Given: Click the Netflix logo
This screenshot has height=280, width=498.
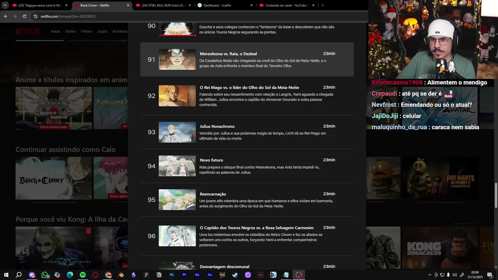Looking at the screenshot, I should [28, 31].
